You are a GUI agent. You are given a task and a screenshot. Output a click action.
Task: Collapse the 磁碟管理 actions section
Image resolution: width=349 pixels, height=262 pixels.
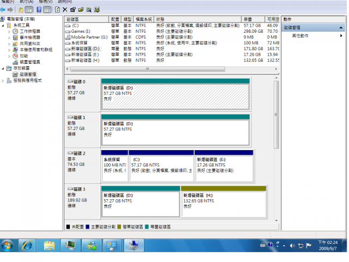pyautogui.click(x=341, y=27)
